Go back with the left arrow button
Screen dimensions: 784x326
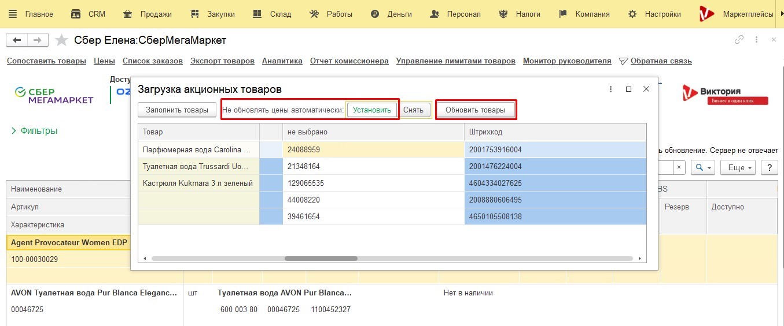pyautogui.click(x=16, y=40)
